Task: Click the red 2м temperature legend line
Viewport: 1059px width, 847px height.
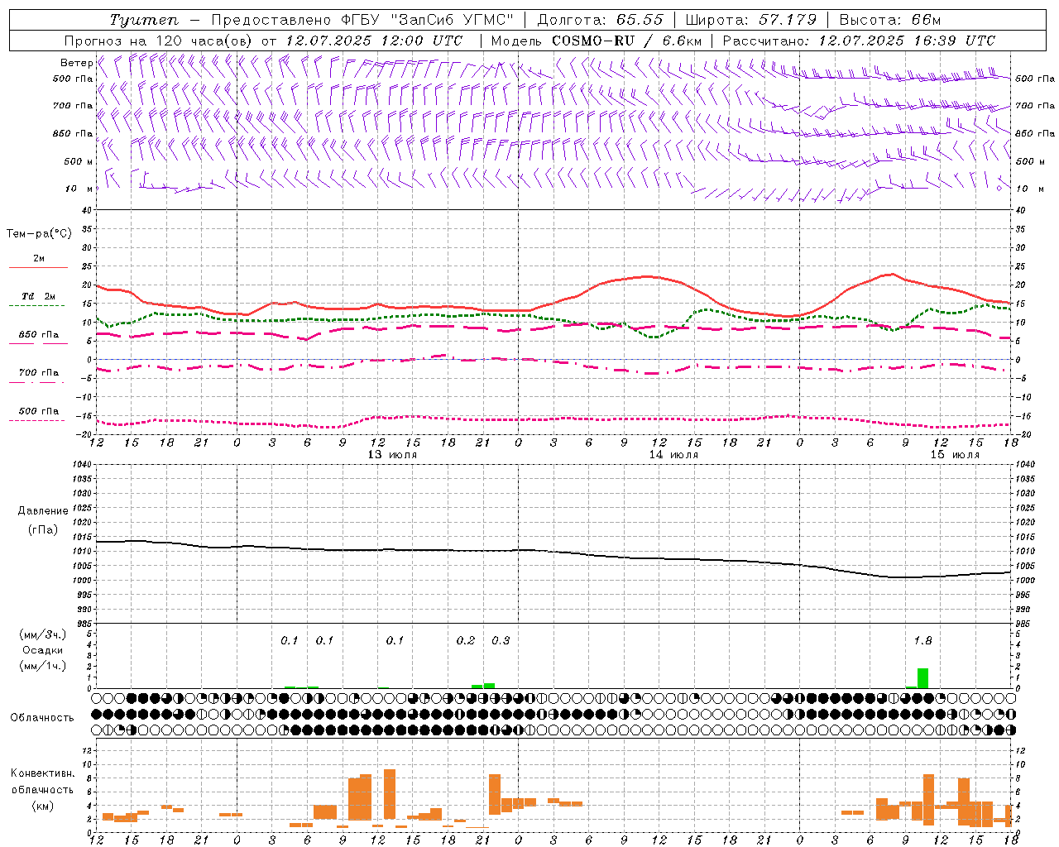Action: 38,267
